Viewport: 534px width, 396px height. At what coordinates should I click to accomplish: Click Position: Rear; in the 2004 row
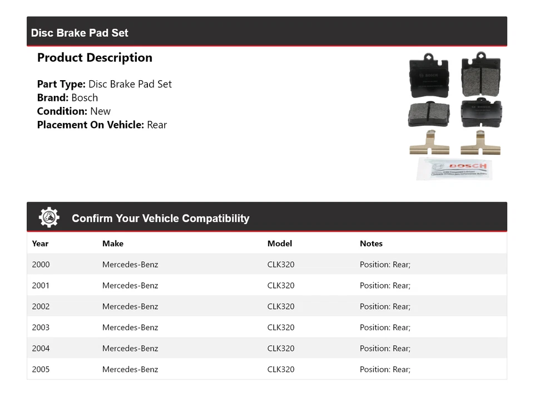[385, 349]
